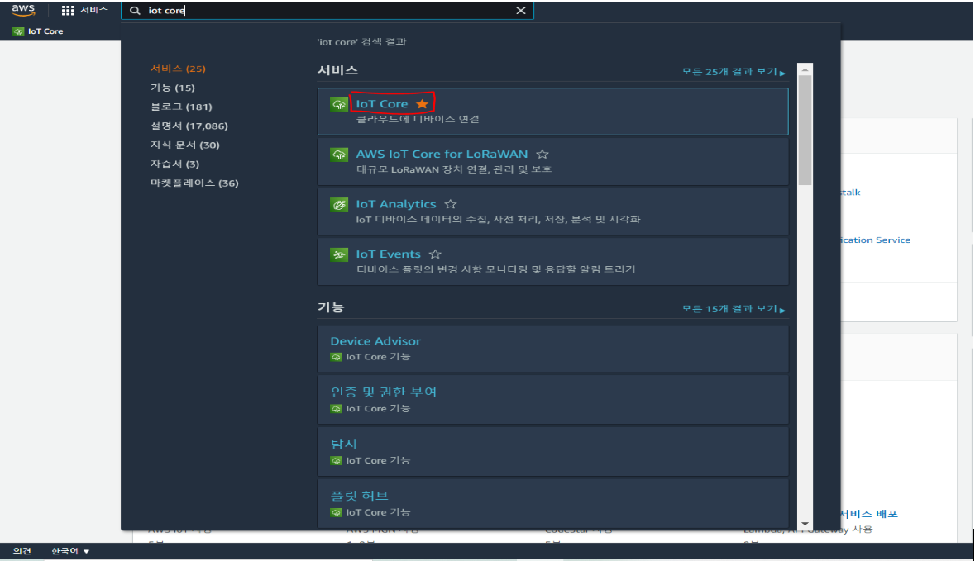Click scrollbar down arrow in results
The width and height of the screenshot is (975, 561).
coord(805,524)
